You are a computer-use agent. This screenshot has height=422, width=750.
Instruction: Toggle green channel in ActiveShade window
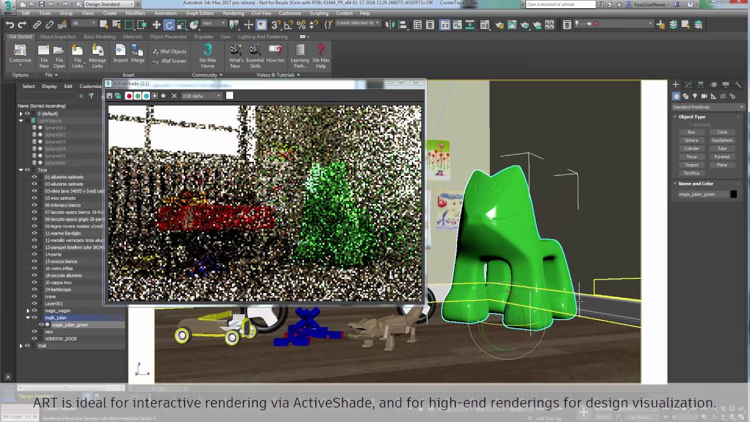point(138,96)
